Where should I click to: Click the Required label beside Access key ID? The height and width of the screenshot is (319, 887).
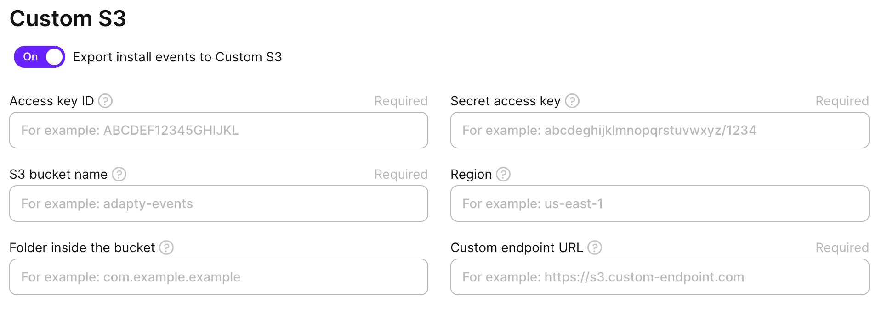[x=400, y=101]
